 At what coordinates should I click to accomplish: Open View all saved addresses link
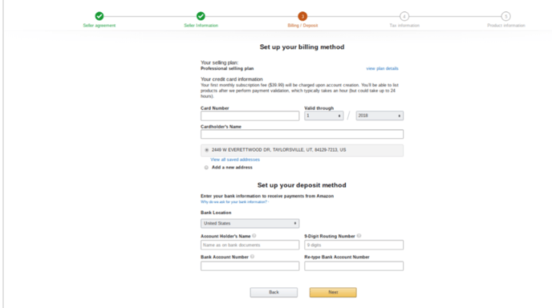[x=235, y=160]
